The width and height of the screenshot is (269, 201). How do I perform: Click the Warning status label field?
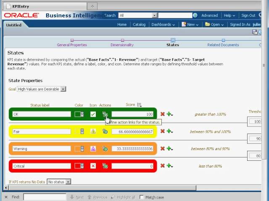42,149
